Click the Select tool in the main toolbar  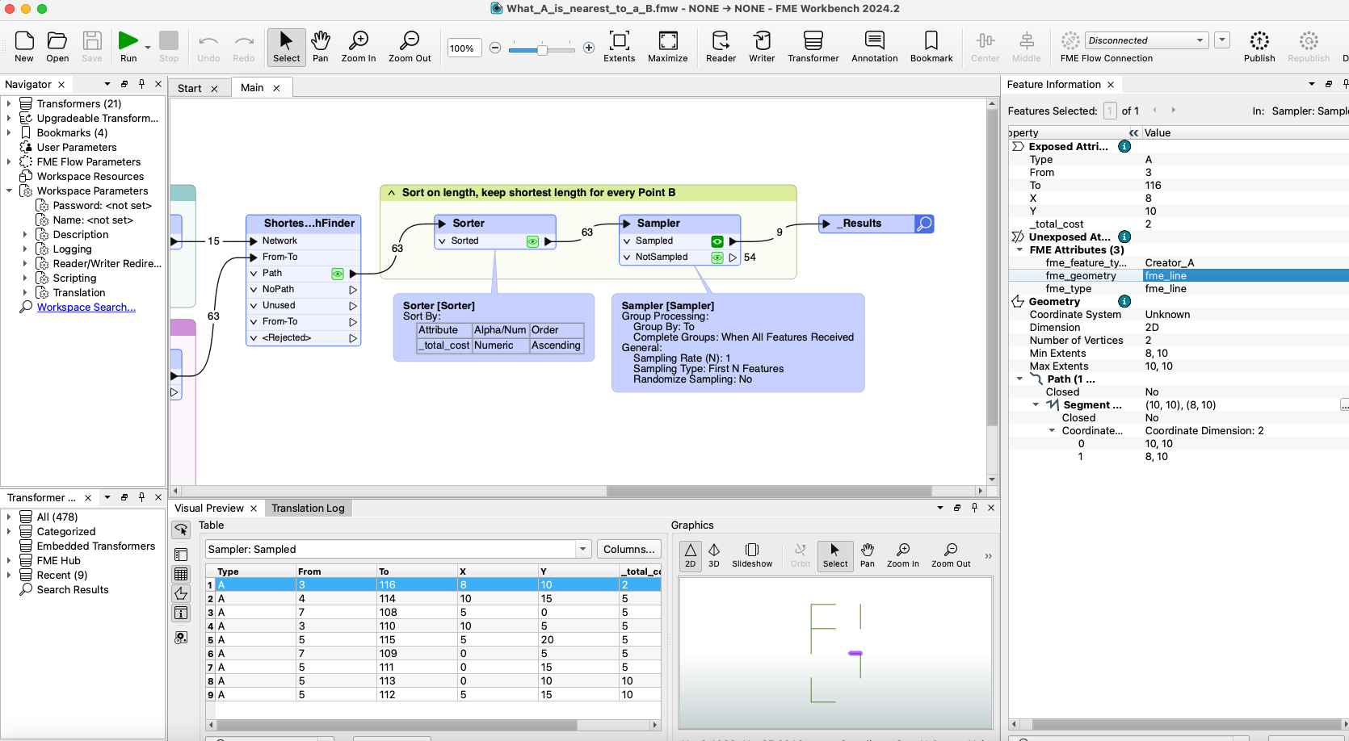(x=286, y=47)
